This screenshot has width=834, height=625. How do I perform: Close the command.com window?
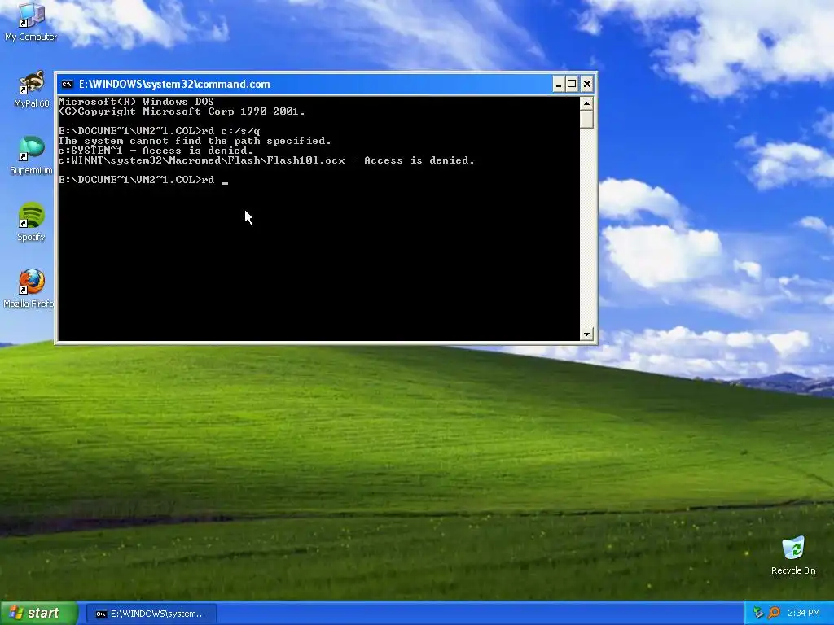pyautogui.click(x=586, y=84)
